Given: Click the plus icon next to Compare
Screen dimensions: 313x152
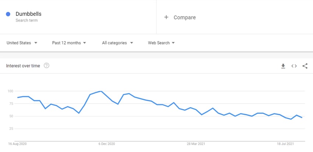Looking at the screenshot, I should (x=166, y=17).
